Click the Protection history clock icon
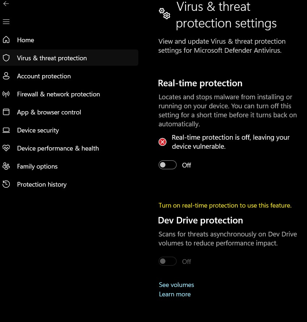Screen dimensions: 307x322 (6, 184)
